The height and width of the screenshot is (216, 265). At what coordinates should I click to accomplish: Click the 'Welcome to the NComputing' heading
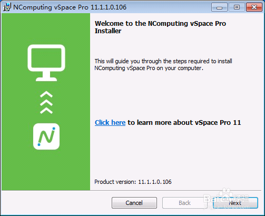coord(160,27)
